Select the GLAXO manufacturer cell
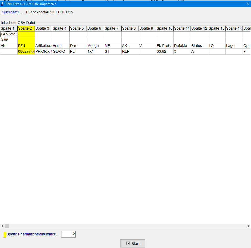 pos(61,52)
